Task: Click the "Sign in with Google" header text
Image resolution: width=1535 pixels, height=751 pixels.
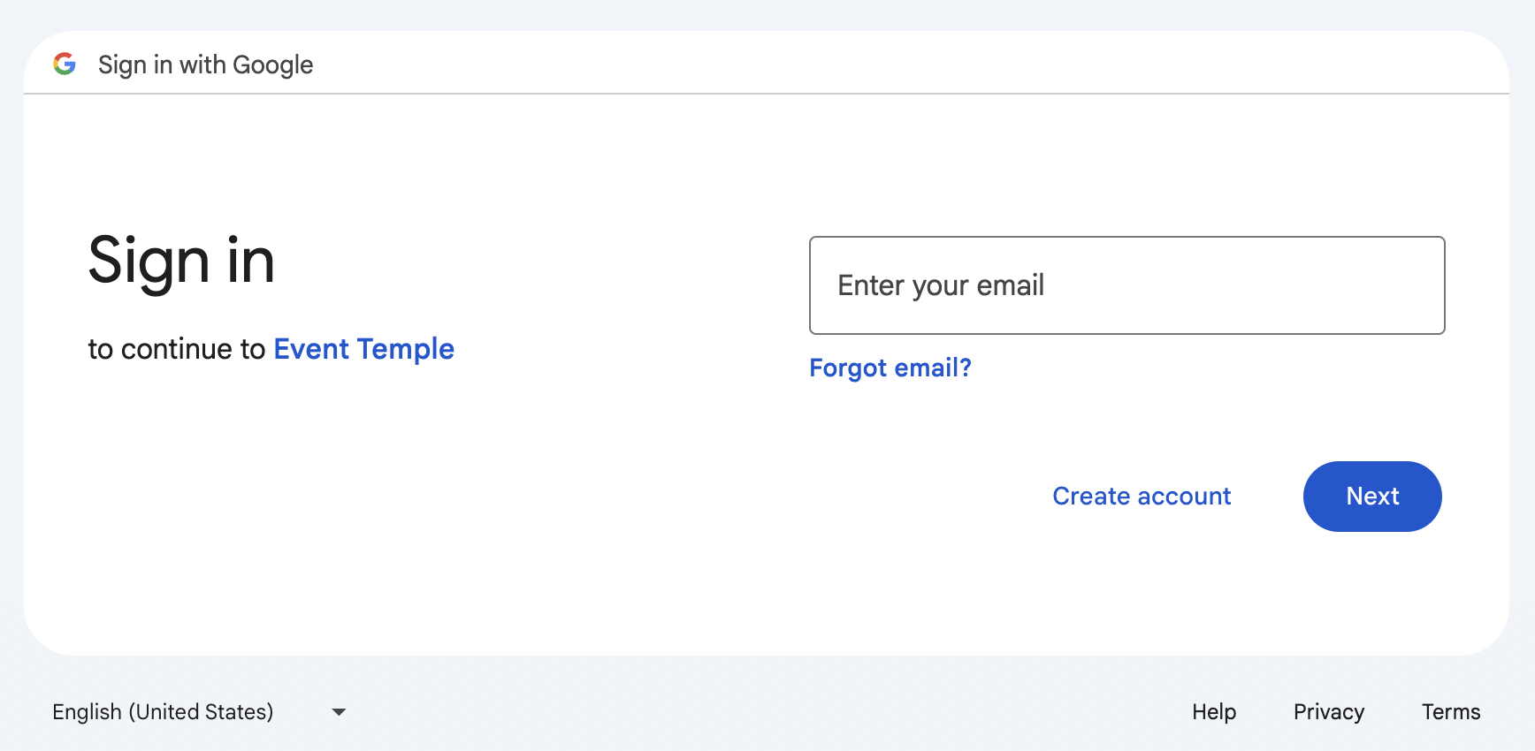Action: coord(205,64)
